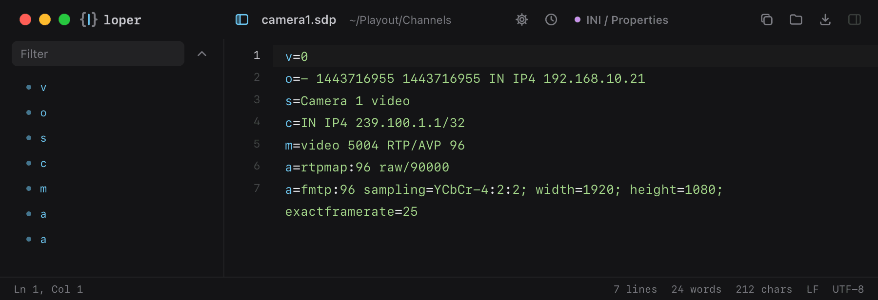Click line number 7 in gutter
This screenshot has width=878, height=300.
point(257,188)
